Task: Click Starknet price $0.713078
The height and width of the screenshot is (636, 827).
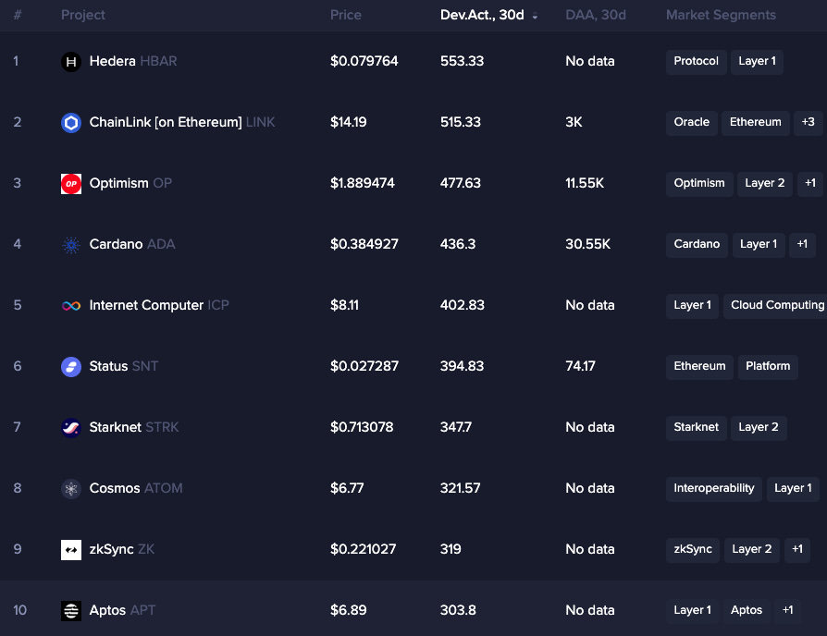Action: (x=362, y=427)
